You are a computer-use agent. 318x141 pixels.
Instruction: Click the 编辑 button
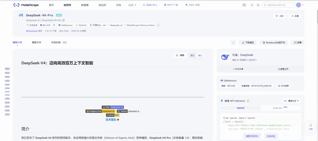point(180,55)
